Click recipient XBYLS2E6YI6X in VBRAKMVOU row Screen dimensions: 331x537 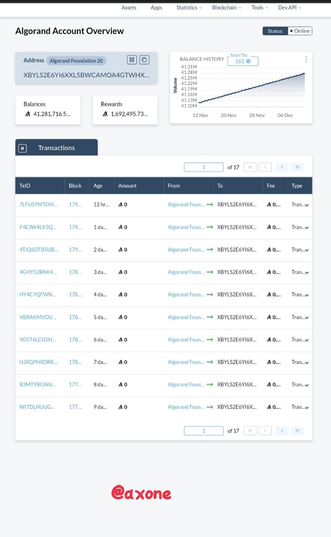[237, 317]
